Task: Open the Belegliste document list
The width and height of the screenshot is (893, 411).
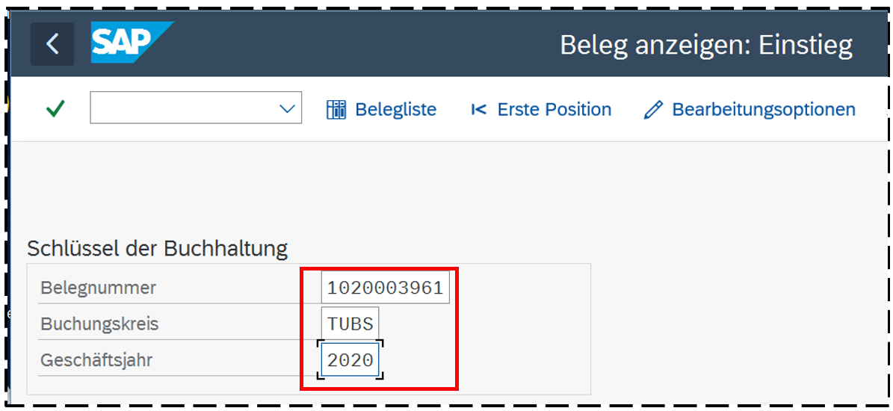Action: 395,110
